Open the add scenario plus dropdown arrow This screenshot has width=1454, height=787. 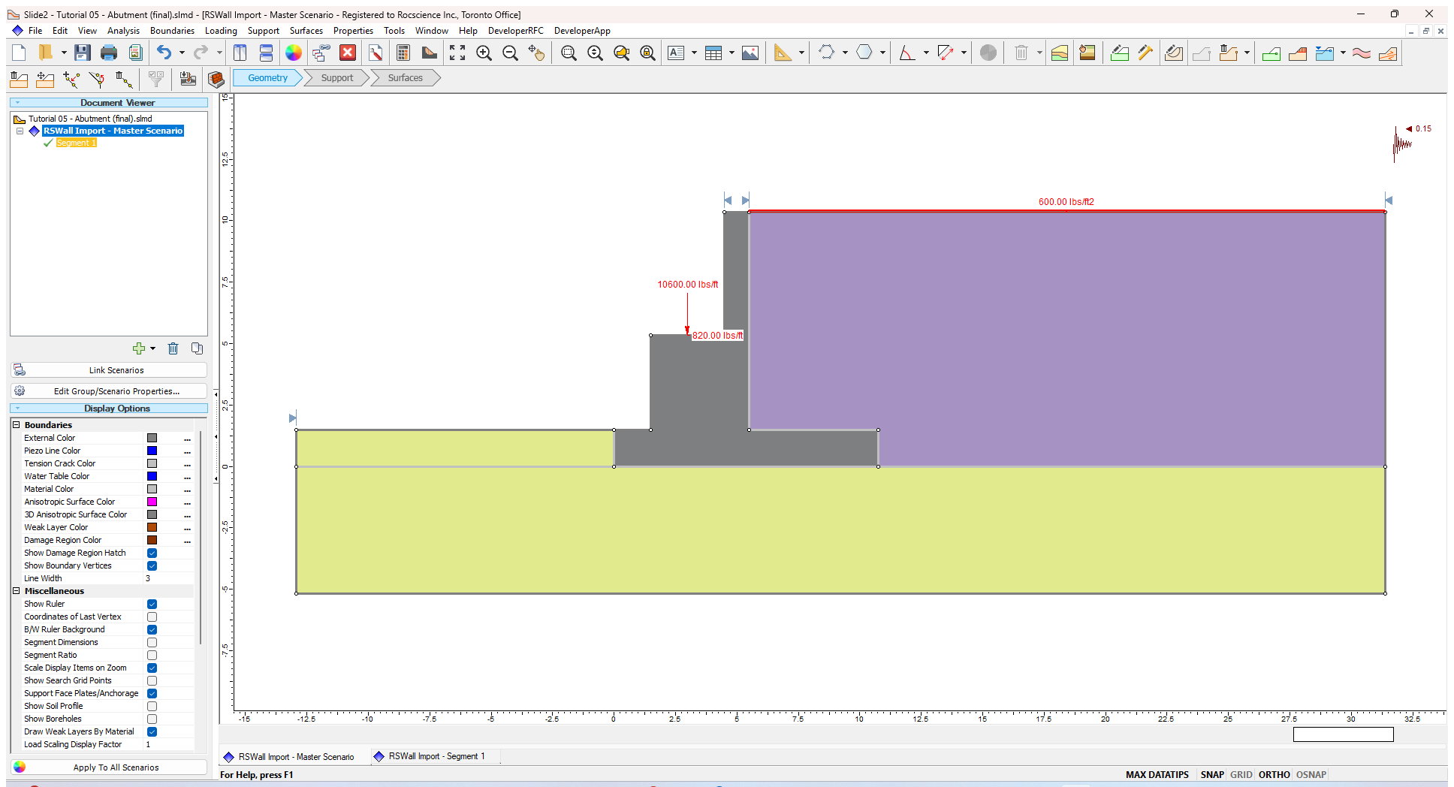[152, 348]
